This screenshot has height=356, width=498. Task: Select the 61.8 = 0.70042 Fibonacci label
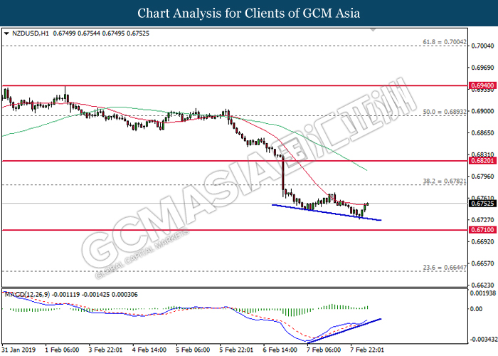(x=445, y=42)
